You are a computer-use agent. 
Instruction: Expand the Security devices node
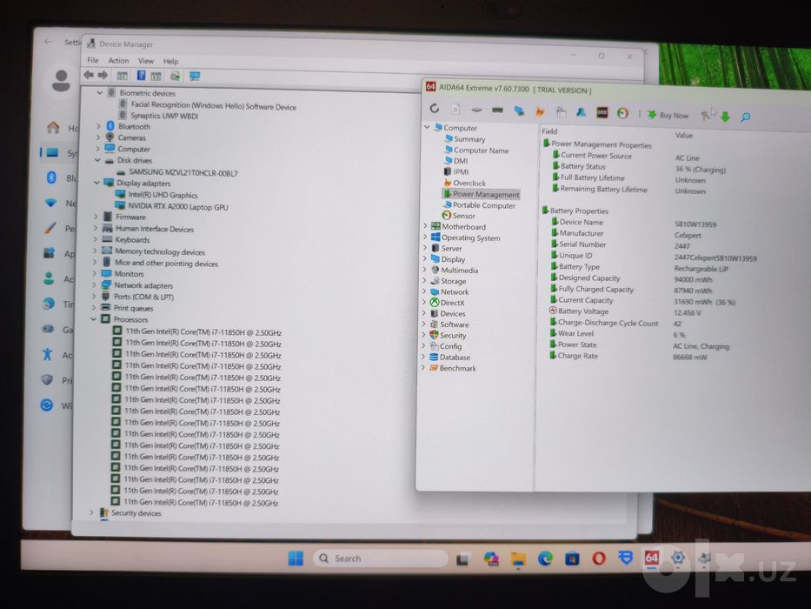91,512
